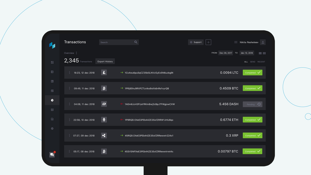This screenshot has width=311, height=175.
Task: Click the 2,345 transactions count
Action: [x=71, y=60]
